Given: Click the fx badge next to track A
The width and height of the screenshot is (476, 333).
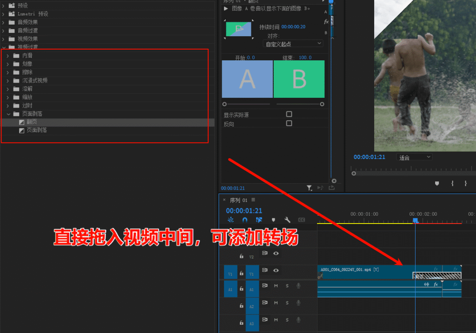Looking at the screenshot, I should tap(327, 21).
